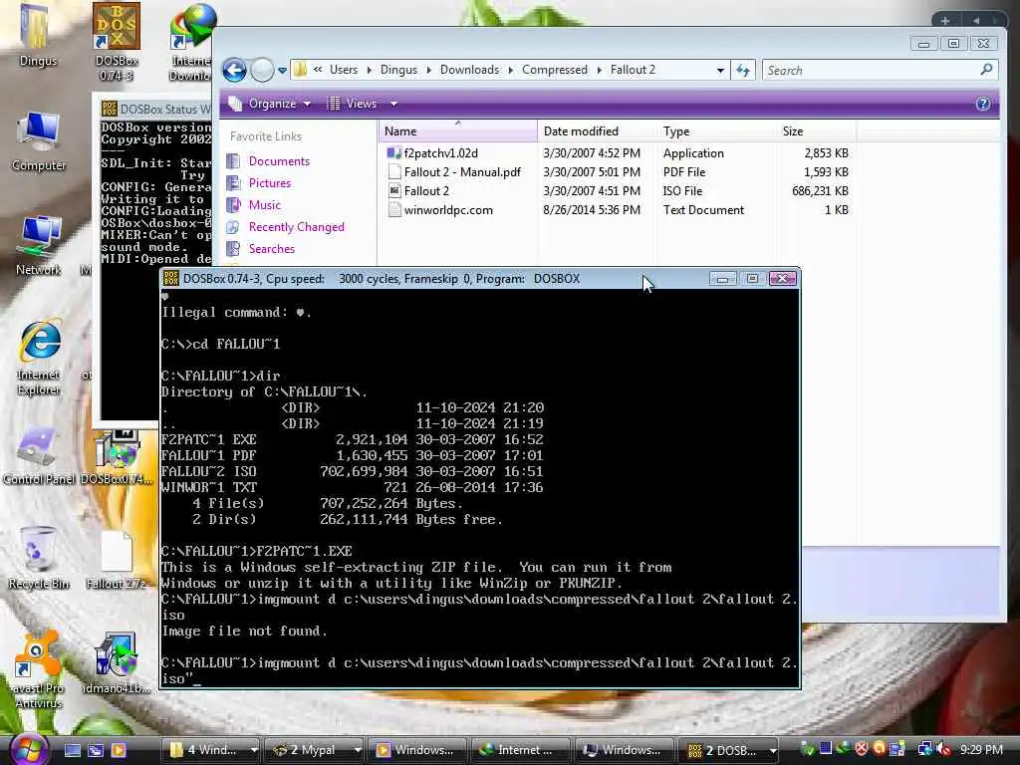The image size is (1020, 765).
Task: Open Searches favorite link
Action: (x=271, y=249)
